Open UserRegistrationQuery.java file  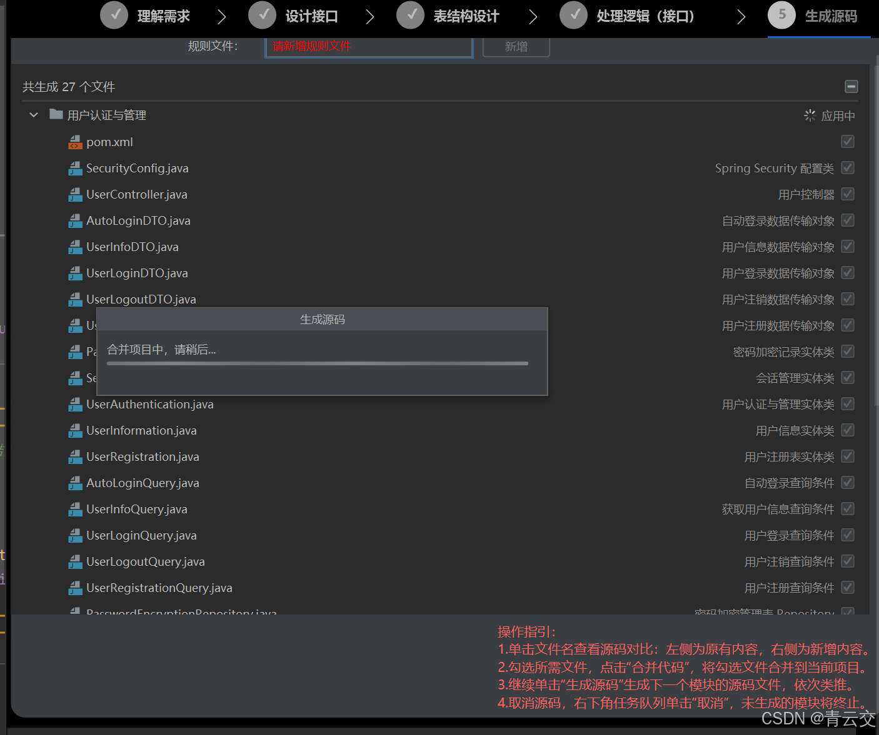pyautogui.click(x=159, y=588)
